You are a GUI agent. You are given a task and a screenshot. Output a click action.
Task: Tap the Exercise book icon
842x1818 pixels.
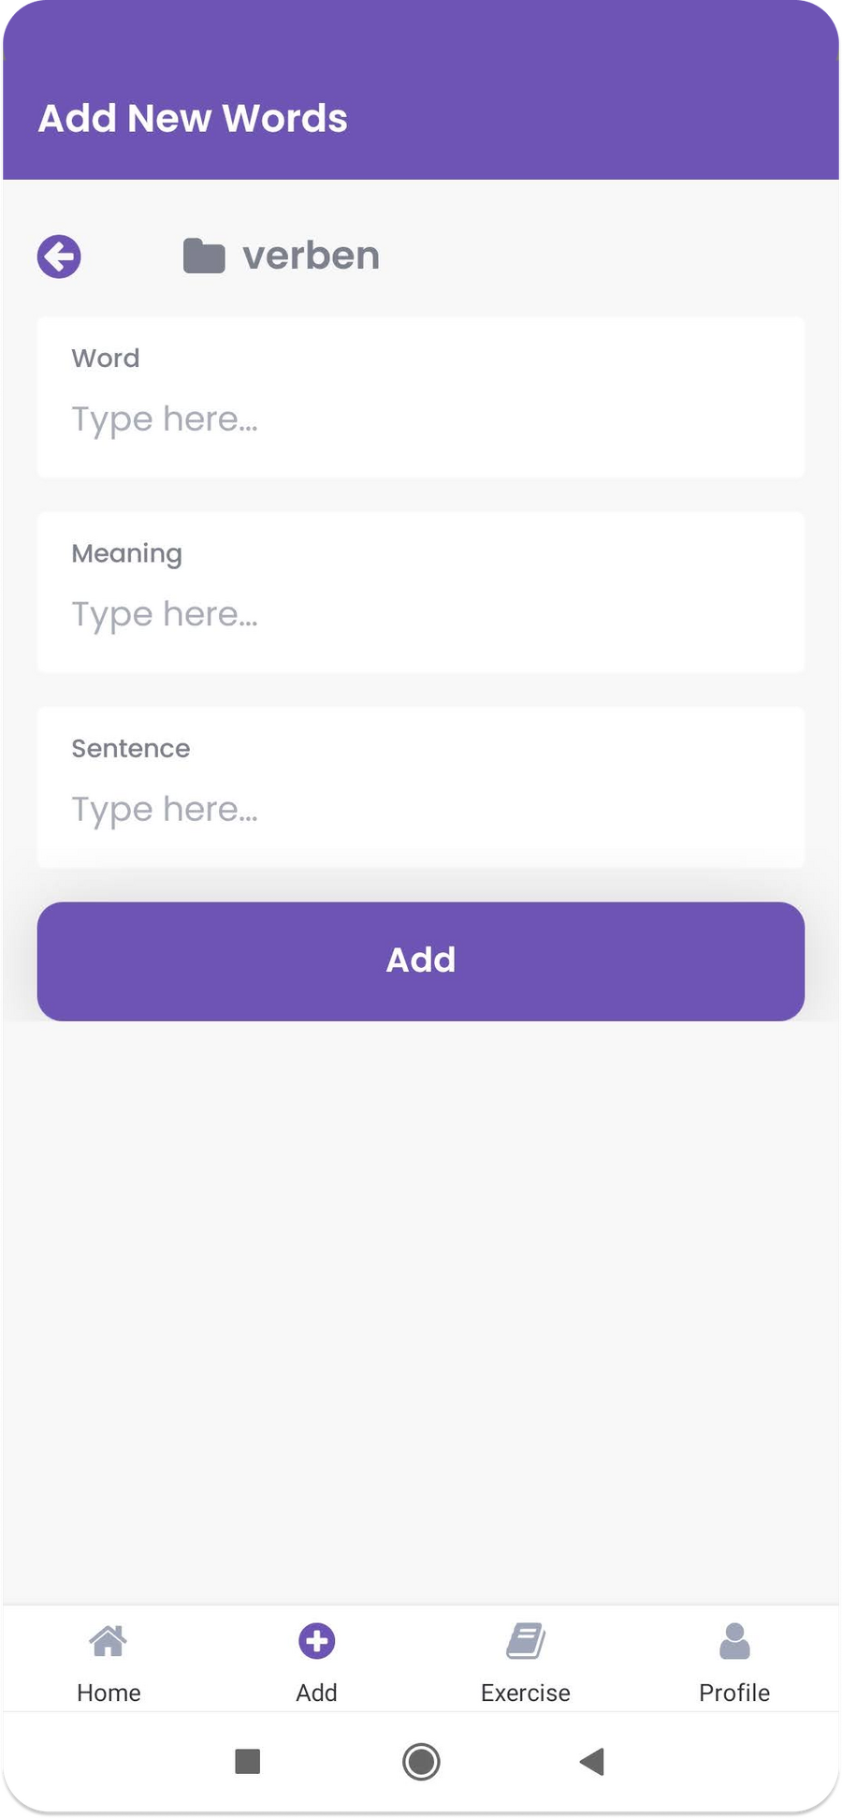click(526, 1640)
